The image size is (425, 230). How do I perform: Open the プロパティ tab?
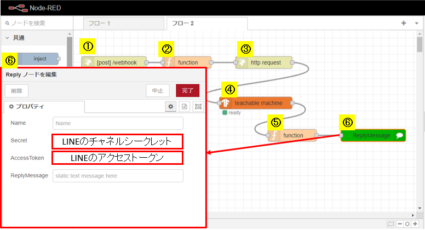tap(44, 106)
